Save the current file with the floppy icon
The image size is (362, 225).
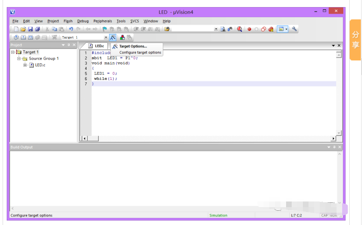pos(30,29)
